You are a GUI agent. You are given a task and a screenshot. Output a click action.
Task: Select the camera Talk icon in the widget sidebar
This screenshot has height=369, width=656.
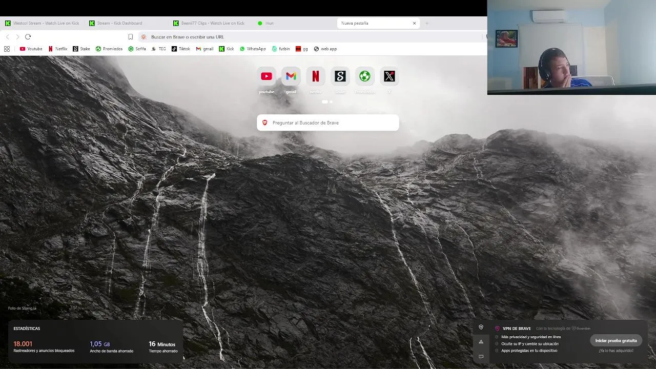[481, 356]
